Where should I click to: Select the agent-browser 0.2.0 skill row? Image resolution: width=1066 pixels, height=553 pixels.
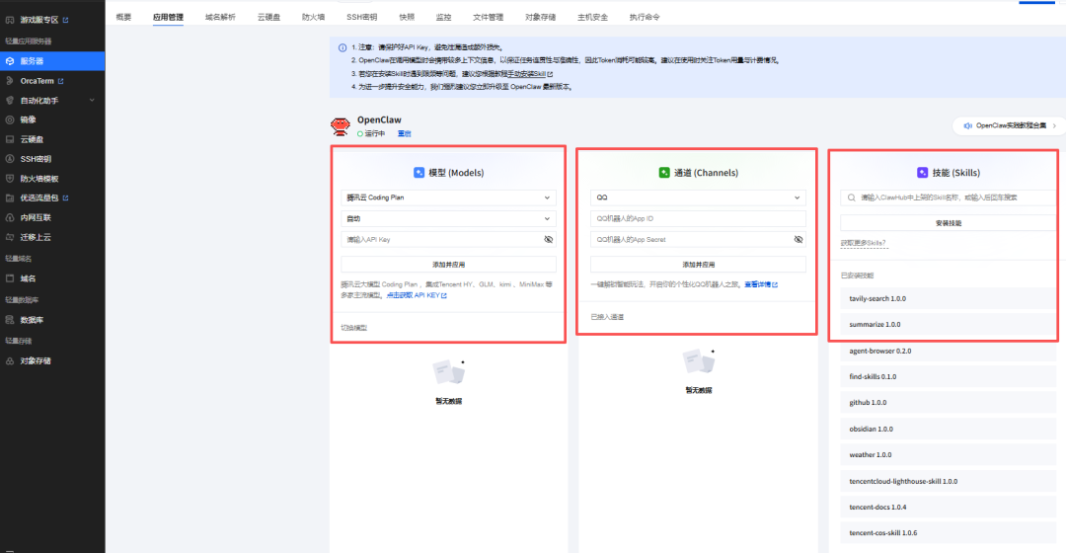point(949,351)
